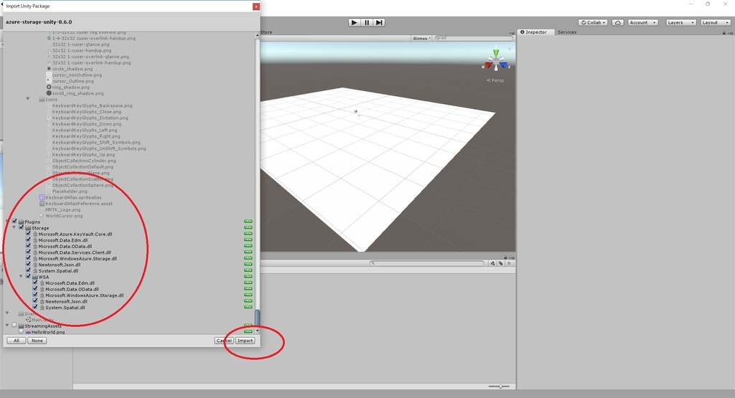Open the cloud services button

tap(618, 22)
